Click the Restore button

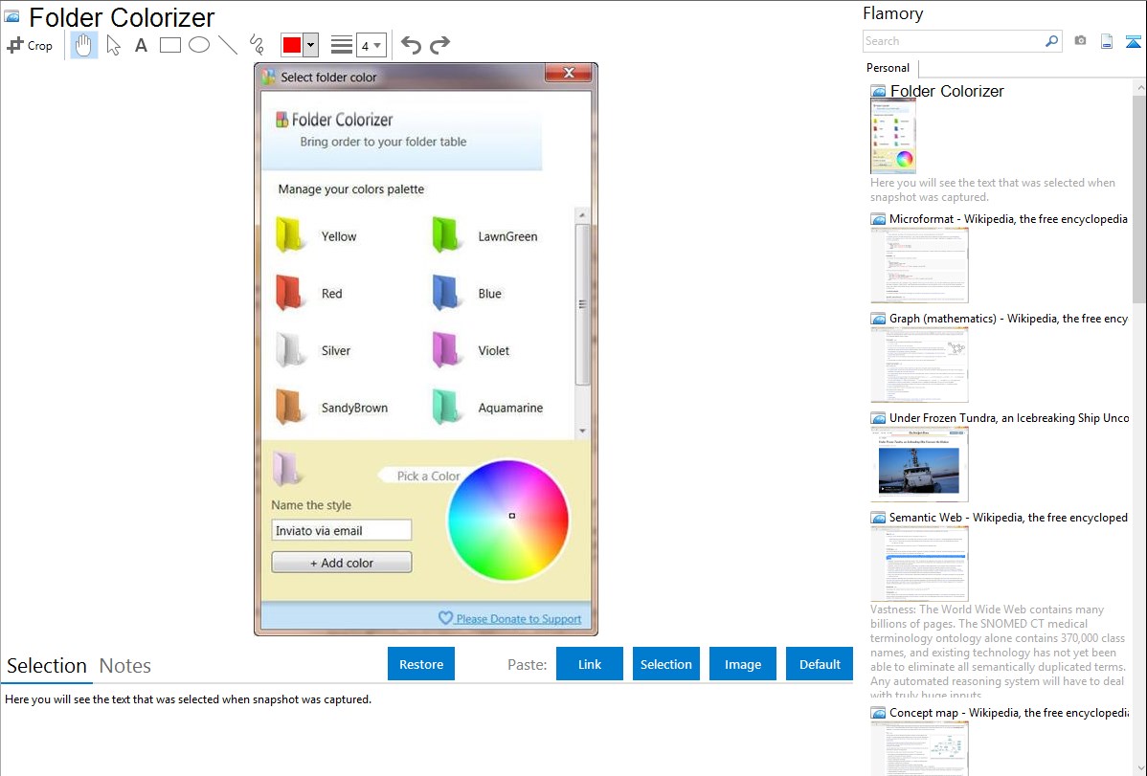(x=421, y=664)
